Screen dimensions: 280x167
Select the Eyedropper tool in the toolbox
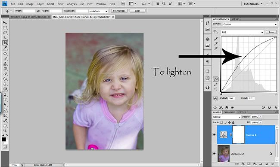[x=5, y=48]
